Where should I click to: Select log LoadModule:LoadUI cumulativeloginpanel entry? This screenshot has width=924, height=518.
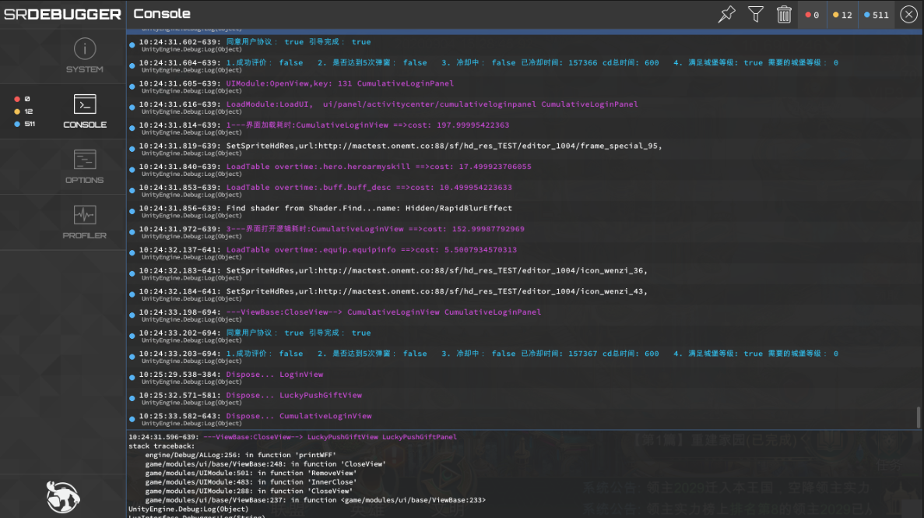coord(524,107)
